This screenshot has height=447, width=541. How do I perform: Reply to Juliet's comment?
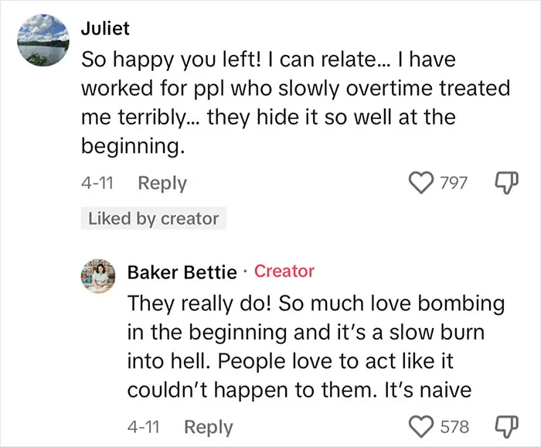coord(162,183)
